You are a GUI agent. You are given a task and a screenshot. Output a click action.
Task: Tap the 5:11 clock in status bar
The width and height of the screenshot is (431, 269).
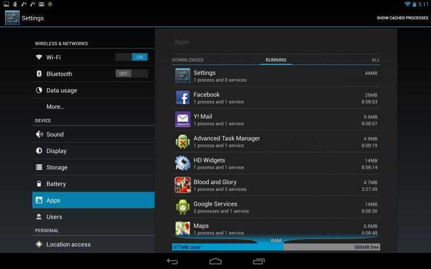tap(423, 4)
